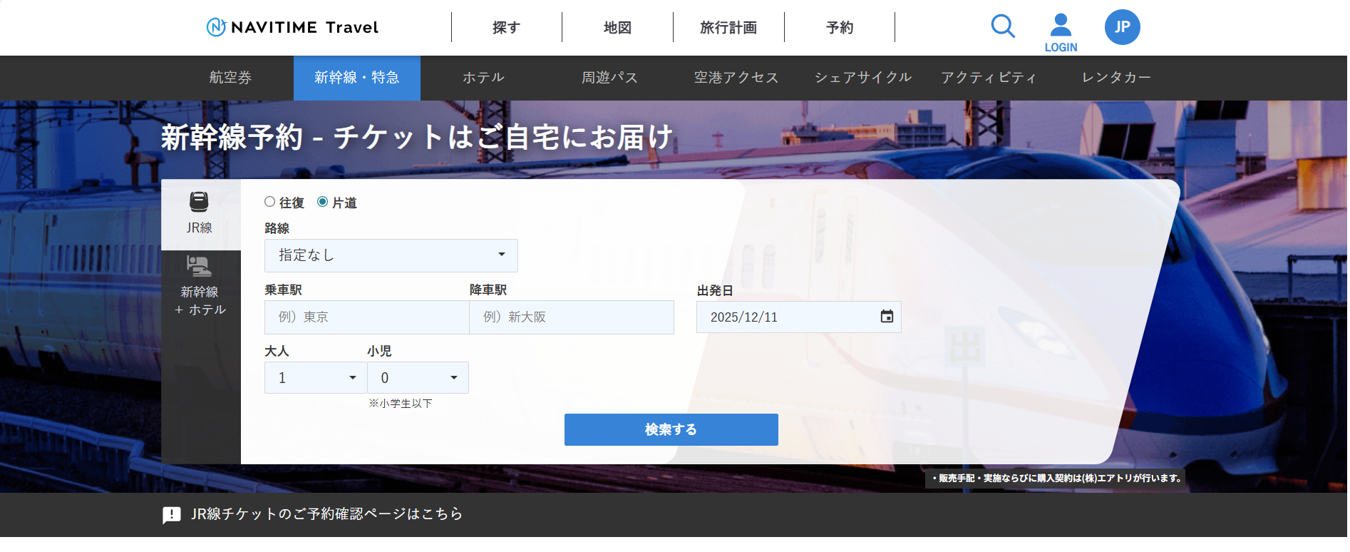Select the 往復 round-trip radio button
Viewport: 1350px width, 552px height.
click(x=270, y=202)
